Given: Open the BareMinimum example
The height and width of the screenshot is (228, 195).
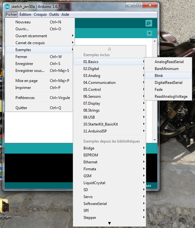Looking at the screenshot, I should coord(168,69).
